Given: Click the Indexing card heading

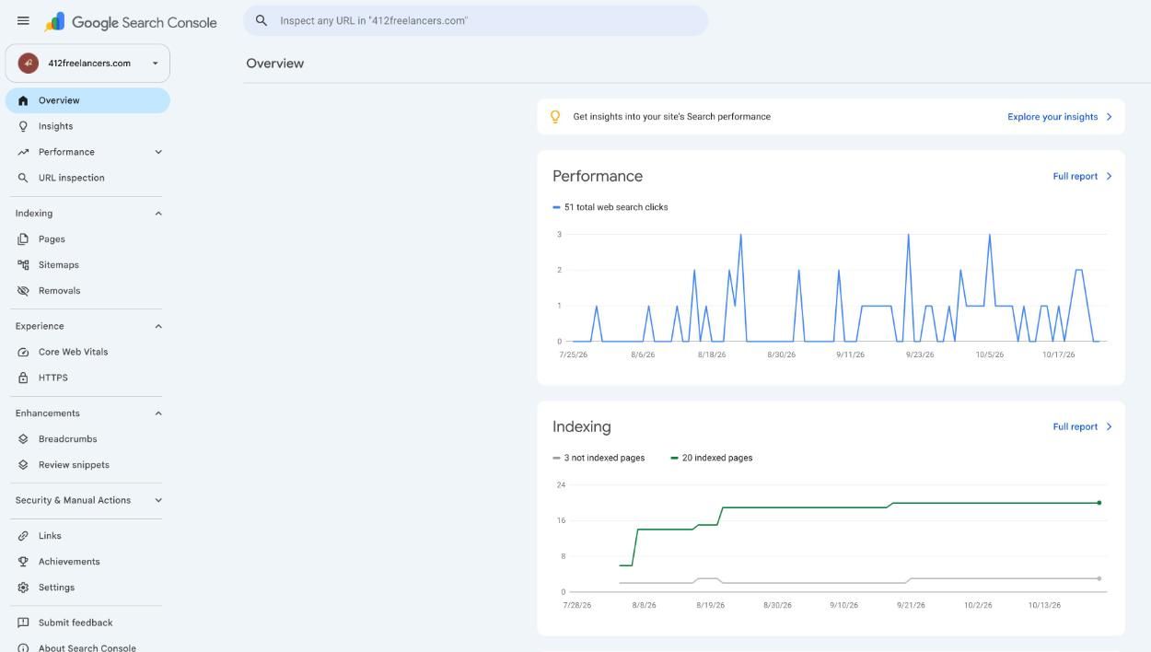Looking at the screenshot, I should (582, 426).
